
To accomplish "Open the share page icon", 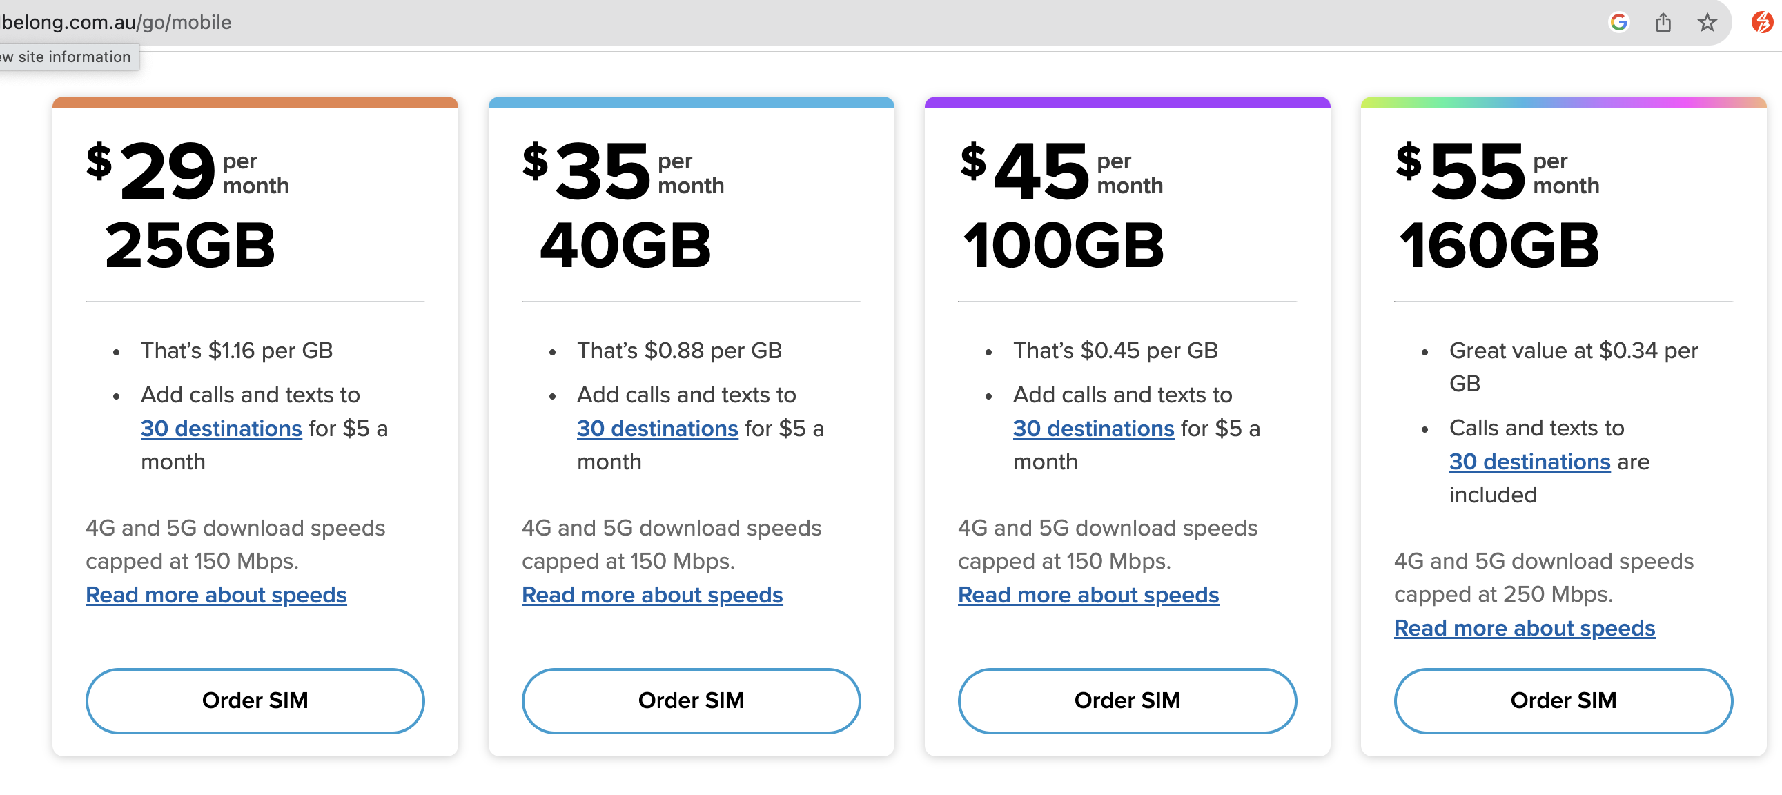I will point(1663,22).
